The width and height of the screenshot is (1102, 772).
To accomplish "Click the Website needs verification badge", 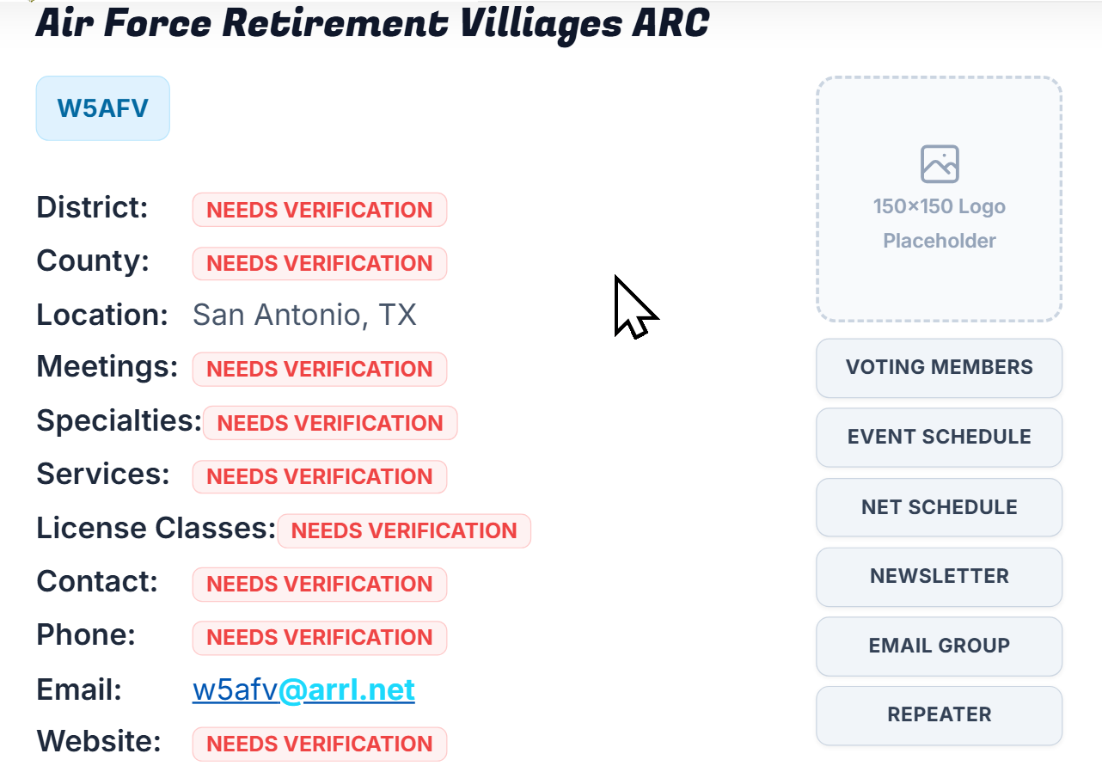I will [x=320, y=744].
